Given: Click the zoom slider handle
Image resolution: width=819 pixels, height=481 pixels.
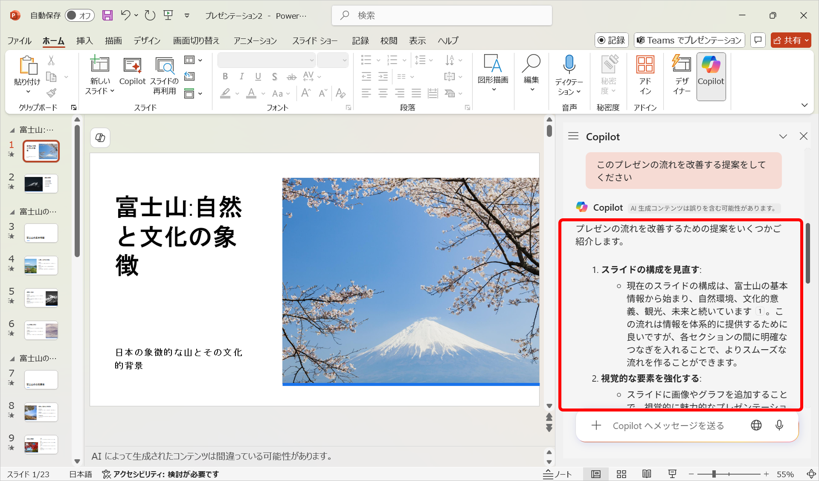Looking at the screenshot, I should (x=714, y=474).
